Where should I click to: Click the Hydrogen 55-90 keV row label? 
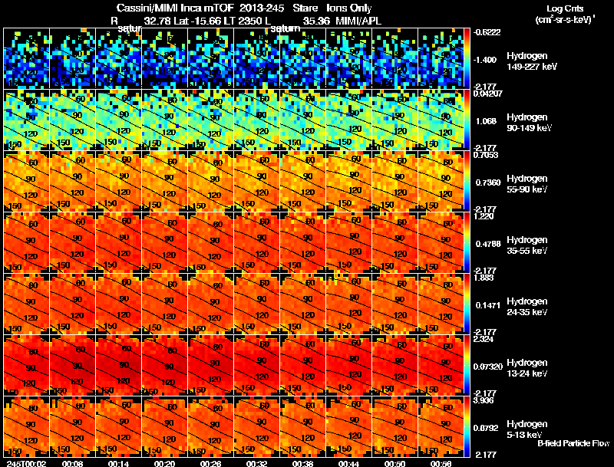[527, 184]
